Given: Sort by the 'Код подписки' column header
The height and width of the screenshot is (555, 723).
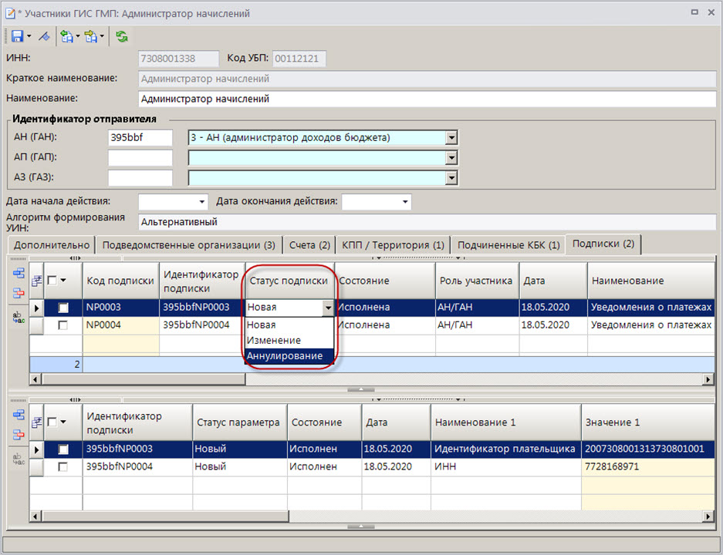Looking at the screenshot, I should click(x=120, y=281).
